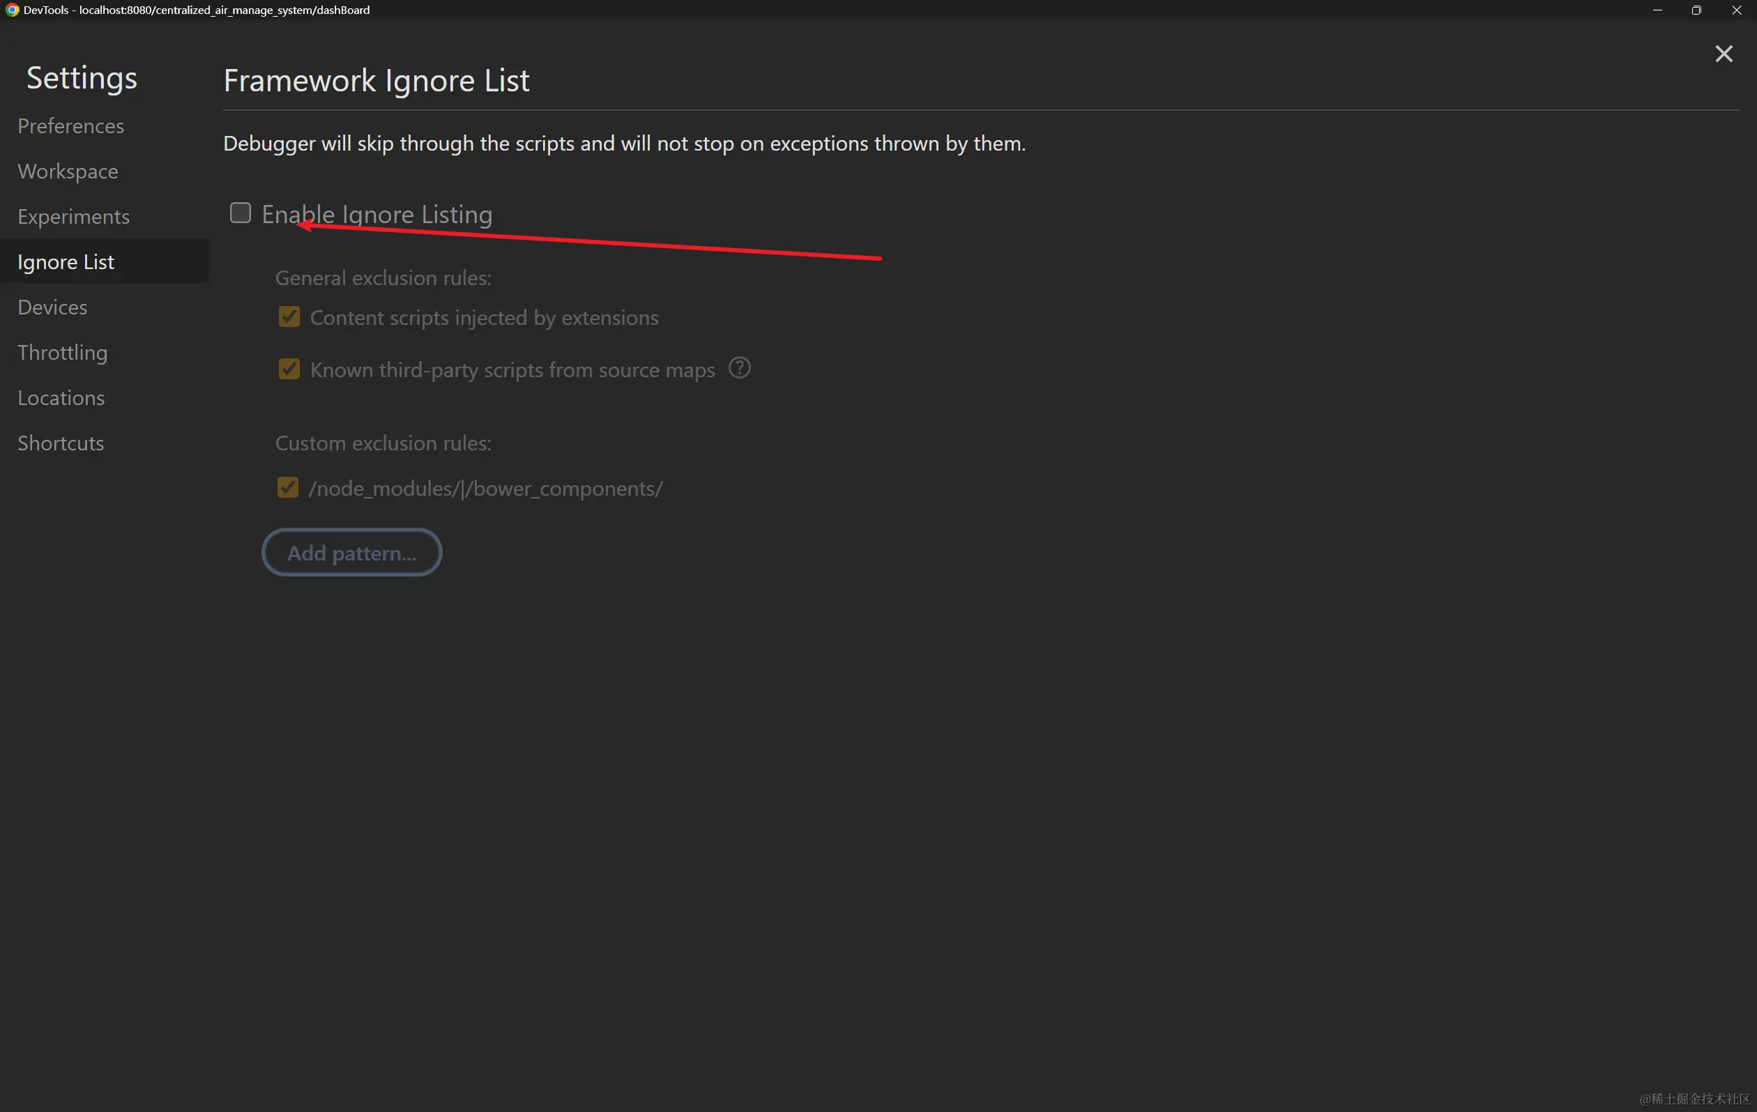Screen dimensions: 1757x1112
Task: Show the Throttling settings
Action: click(63, 353)
